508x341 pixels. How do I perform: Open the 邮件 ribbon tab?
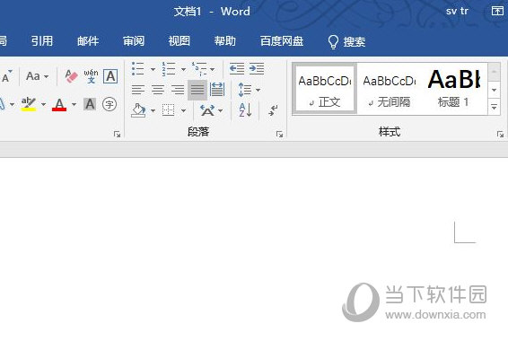coord(88,41)
